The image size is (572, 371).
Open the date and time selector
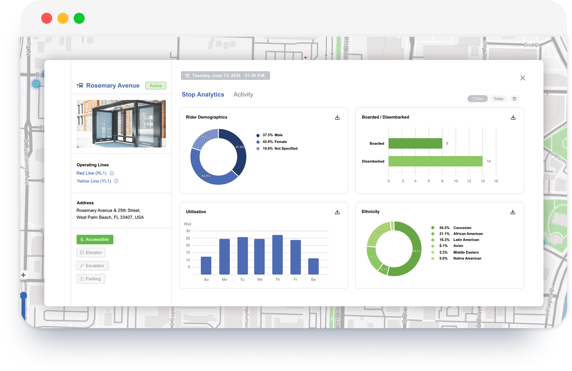(x=225, y=76)
